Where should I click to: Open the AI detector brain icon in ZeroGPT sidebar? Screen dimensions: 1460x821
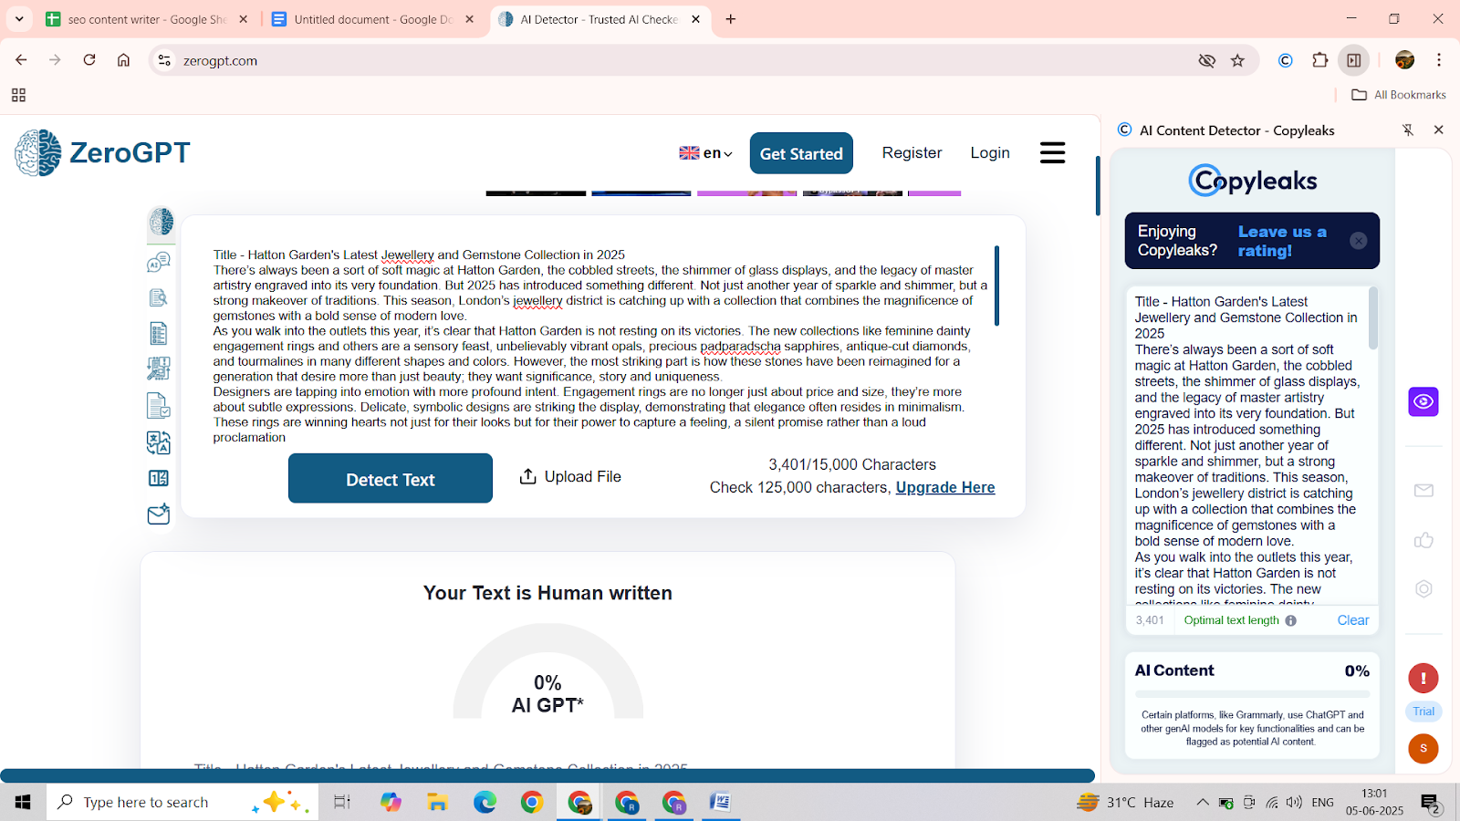click(162, 222)
